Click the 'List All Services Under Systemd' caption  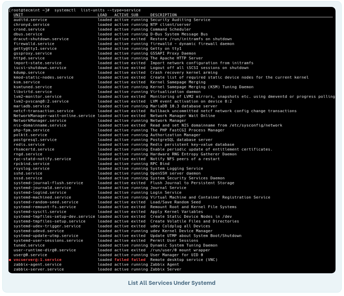pyautogui.click(x=172, y=283)
